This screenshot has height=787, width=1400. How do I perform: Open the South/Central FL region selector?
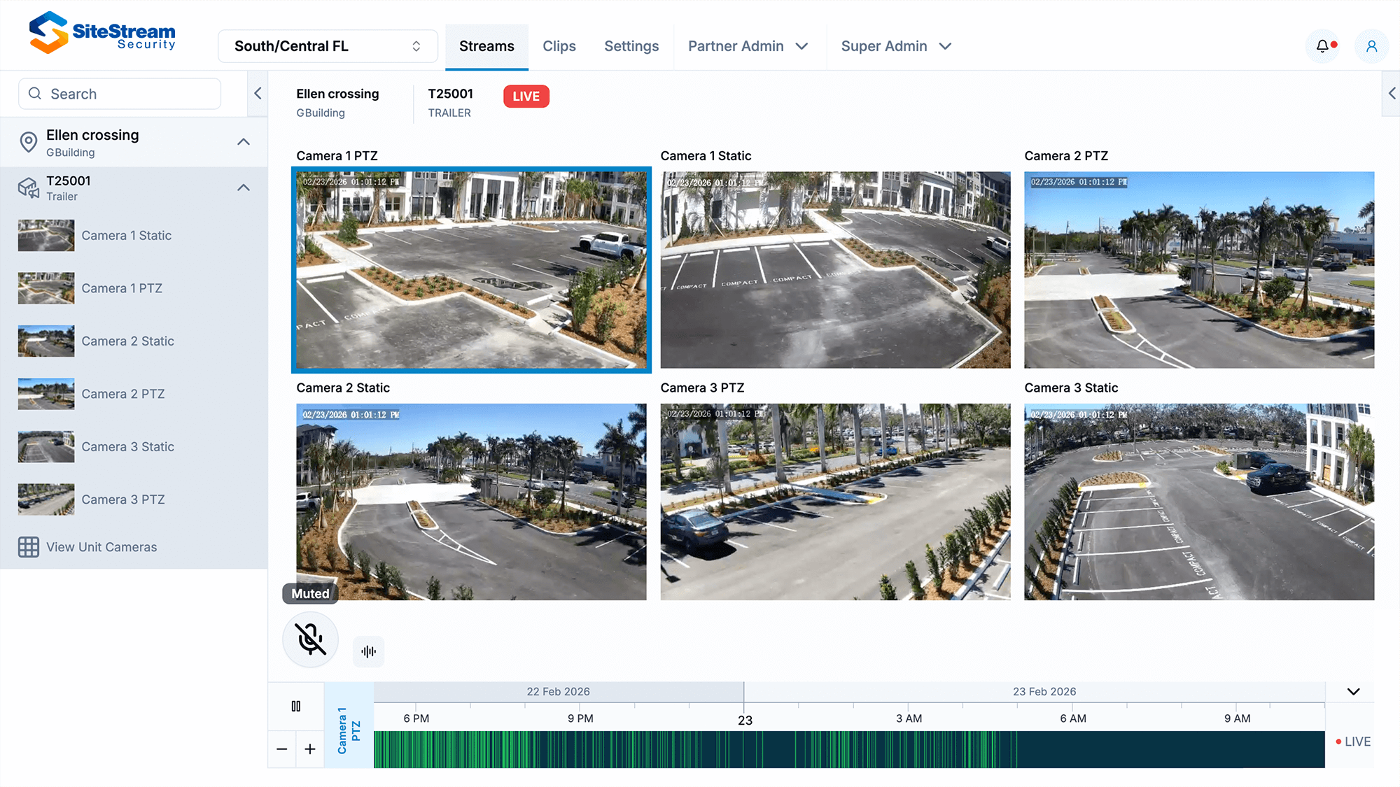click(327, 45)
